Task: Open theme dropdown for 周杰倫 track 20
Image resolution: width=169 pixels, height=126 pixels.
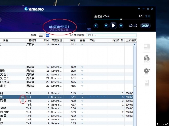Action: pos(82,75)
